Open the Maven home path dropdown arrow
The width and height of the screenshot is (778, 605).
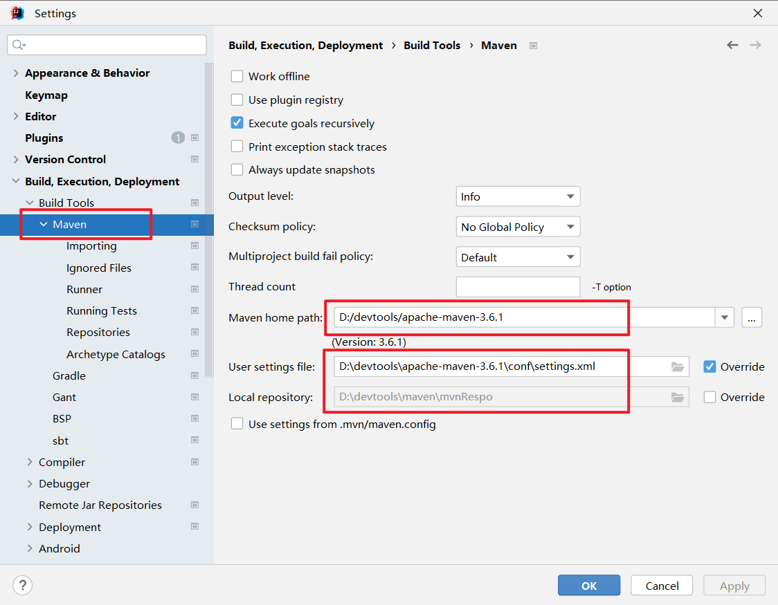pyautogui.click(x=725, y=317)
